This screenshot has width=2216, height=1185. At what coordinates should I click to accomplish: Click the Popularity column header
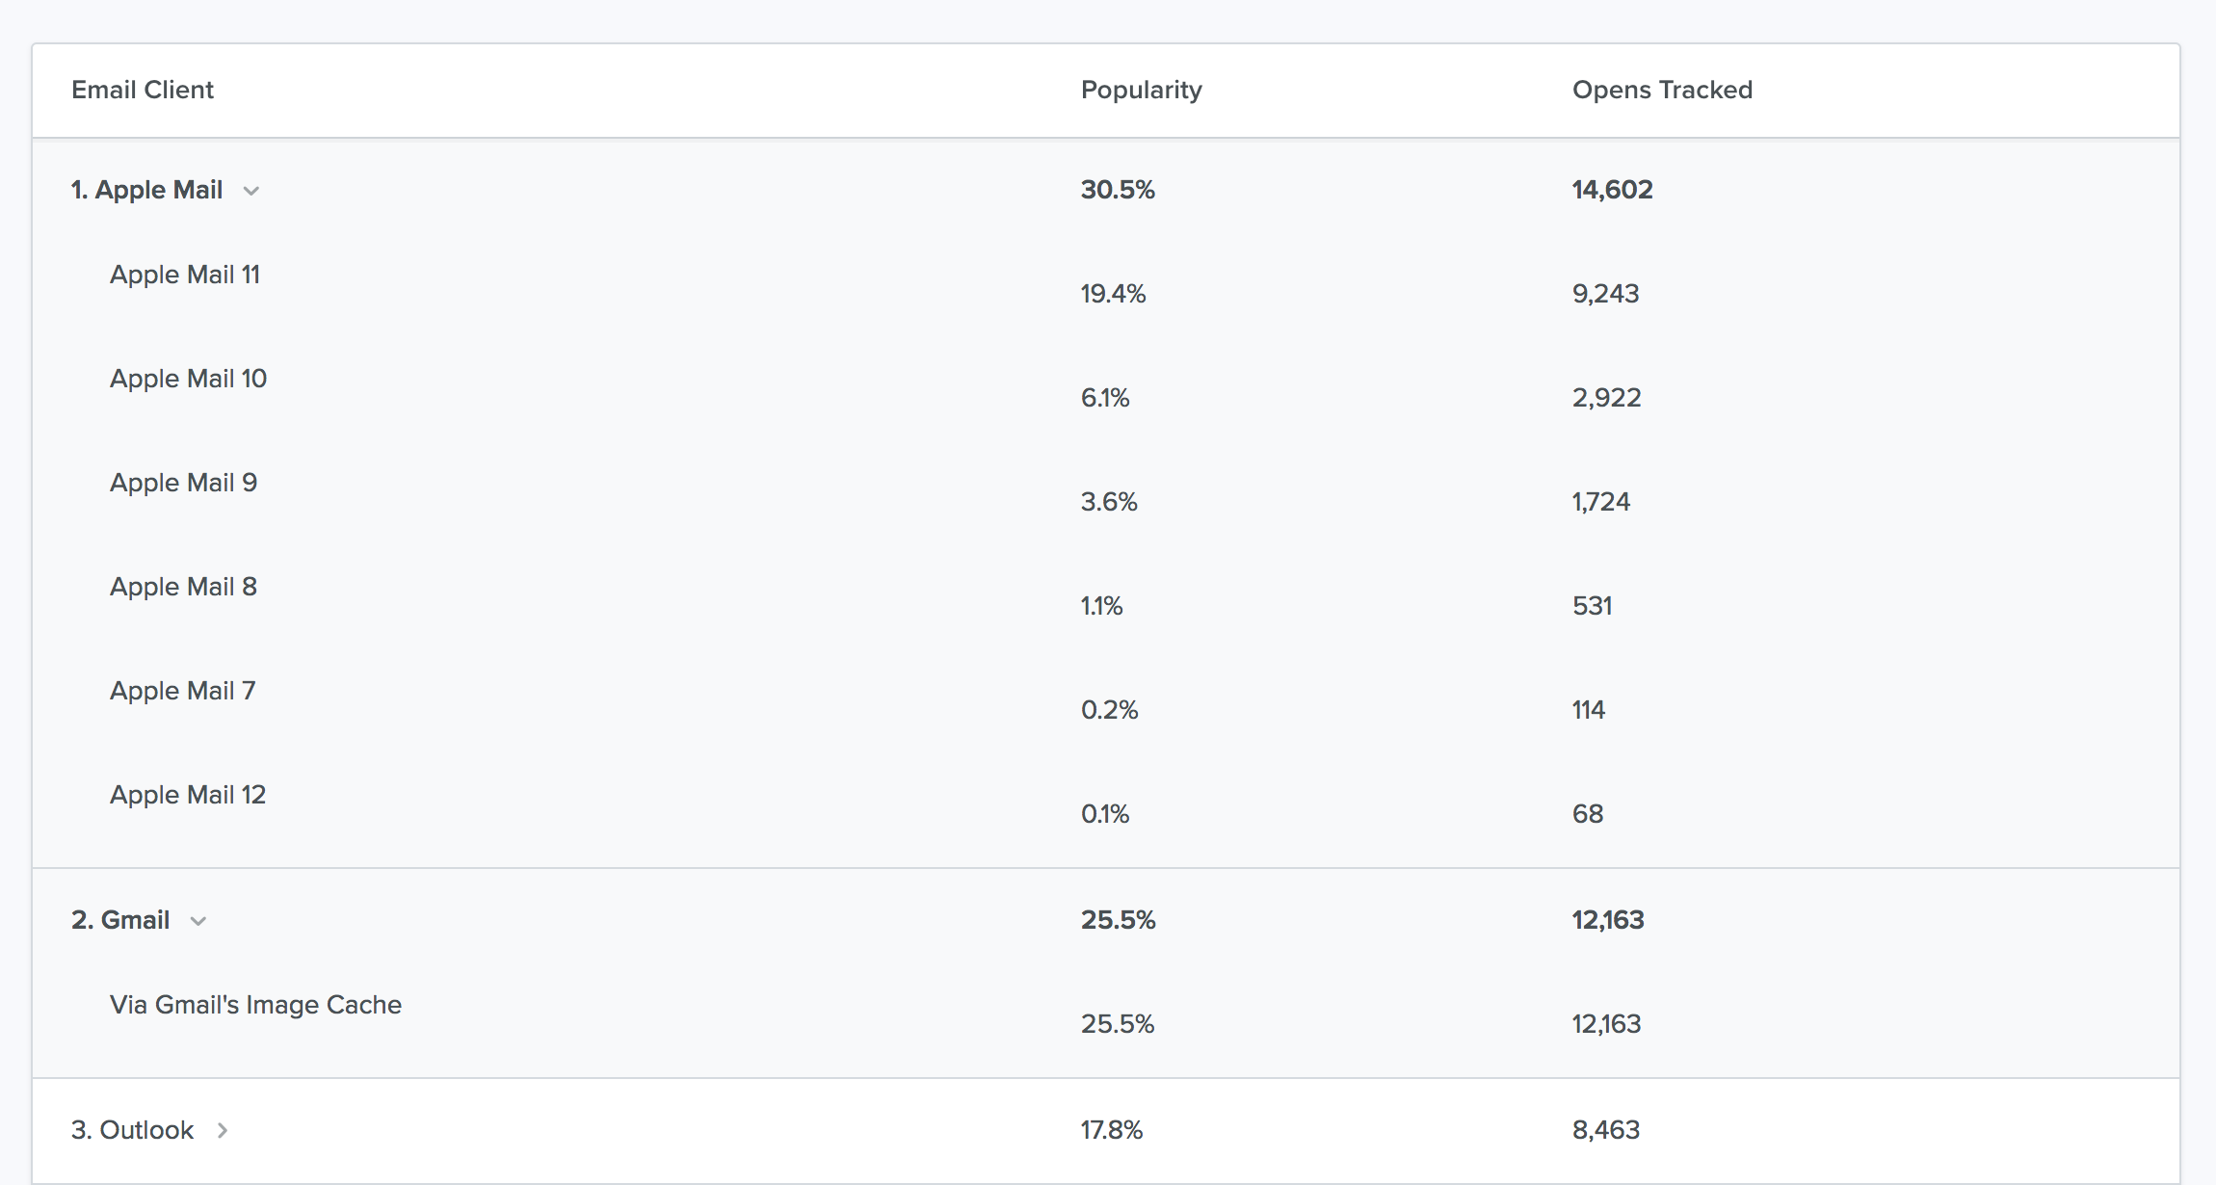click(1141, 91)
